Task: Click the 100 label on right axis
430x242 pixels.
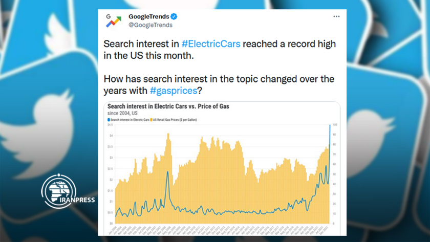Action: (335, 125)
